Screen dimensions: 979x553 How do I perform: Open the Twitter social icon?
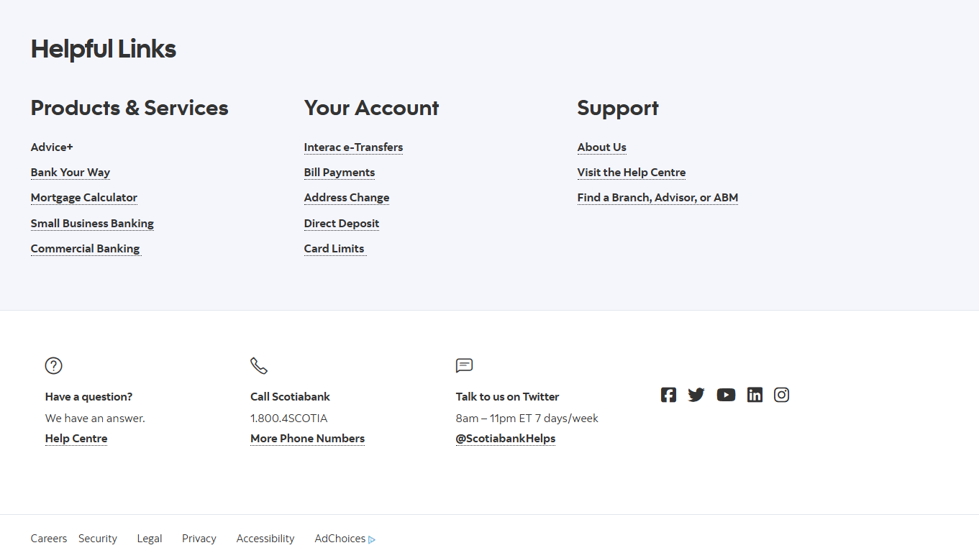tap(696, 395)
